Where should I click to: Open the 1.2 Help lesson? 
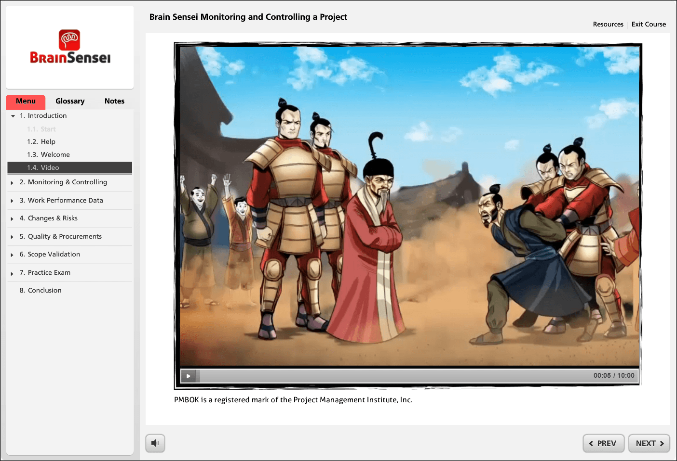(48, 141)
